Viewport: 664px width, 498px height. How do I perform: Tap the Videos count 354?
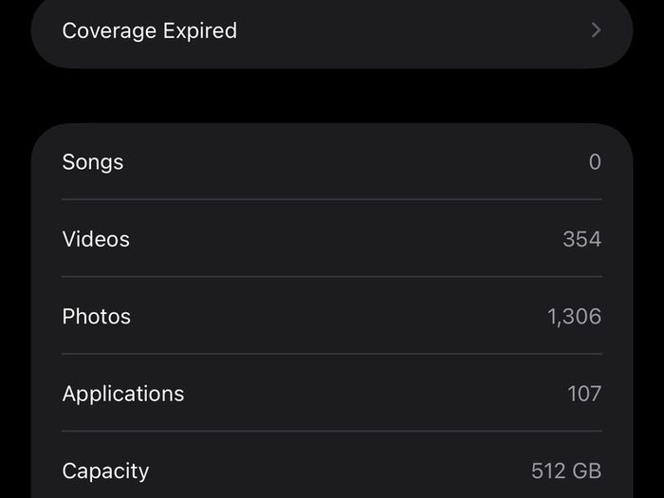click(581, 239)
